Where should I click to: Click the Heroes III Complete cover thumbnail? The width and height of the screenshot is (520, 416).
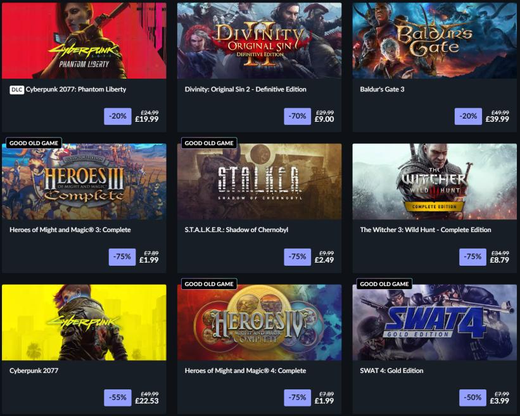pos(84,181)
